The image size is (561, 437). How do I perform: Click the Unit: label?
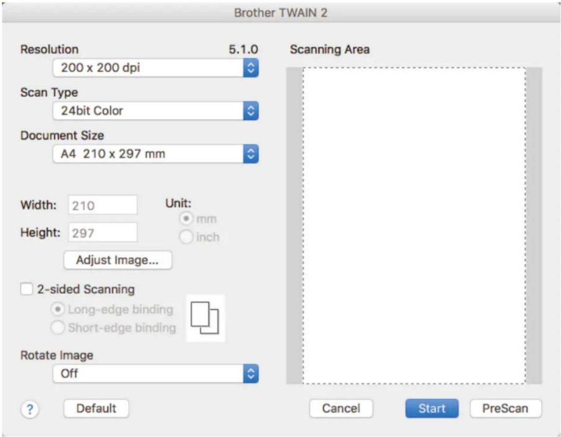(178, 203)
